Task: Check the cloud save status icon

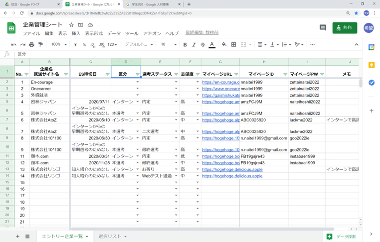Action: click(90, 25)
